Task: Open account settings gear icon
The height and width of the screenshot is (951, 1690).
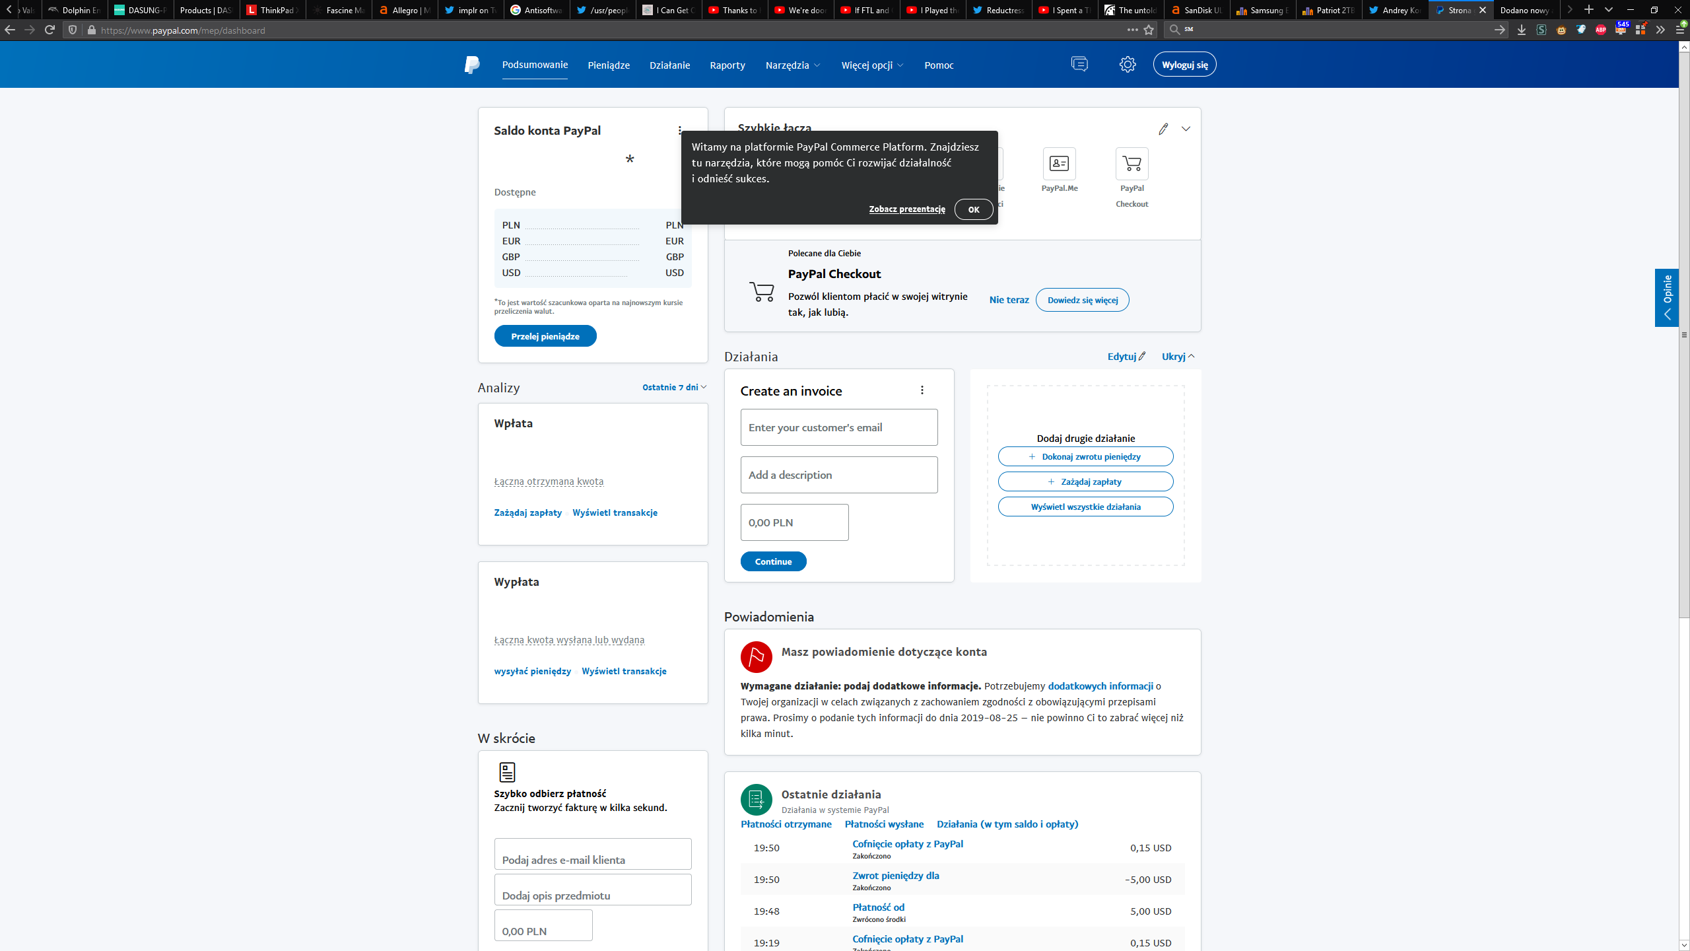Action: (1128, 64)
